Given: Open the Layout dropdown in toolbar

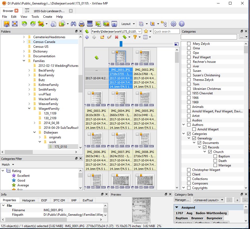Looking at the screenshot, I should [x=128, y=24].
